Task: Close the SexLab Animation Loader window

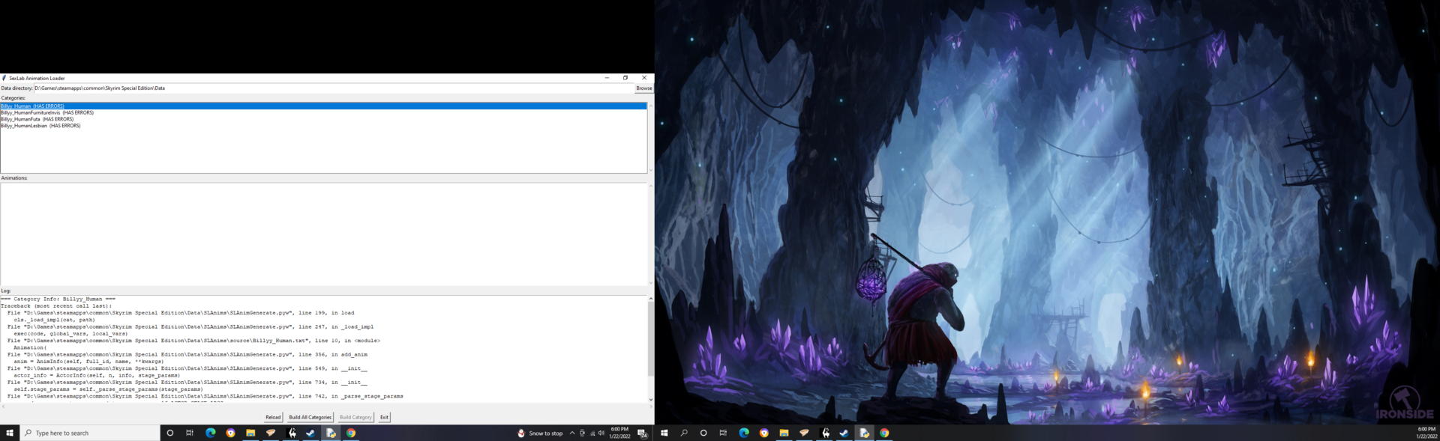Action: 644,78
